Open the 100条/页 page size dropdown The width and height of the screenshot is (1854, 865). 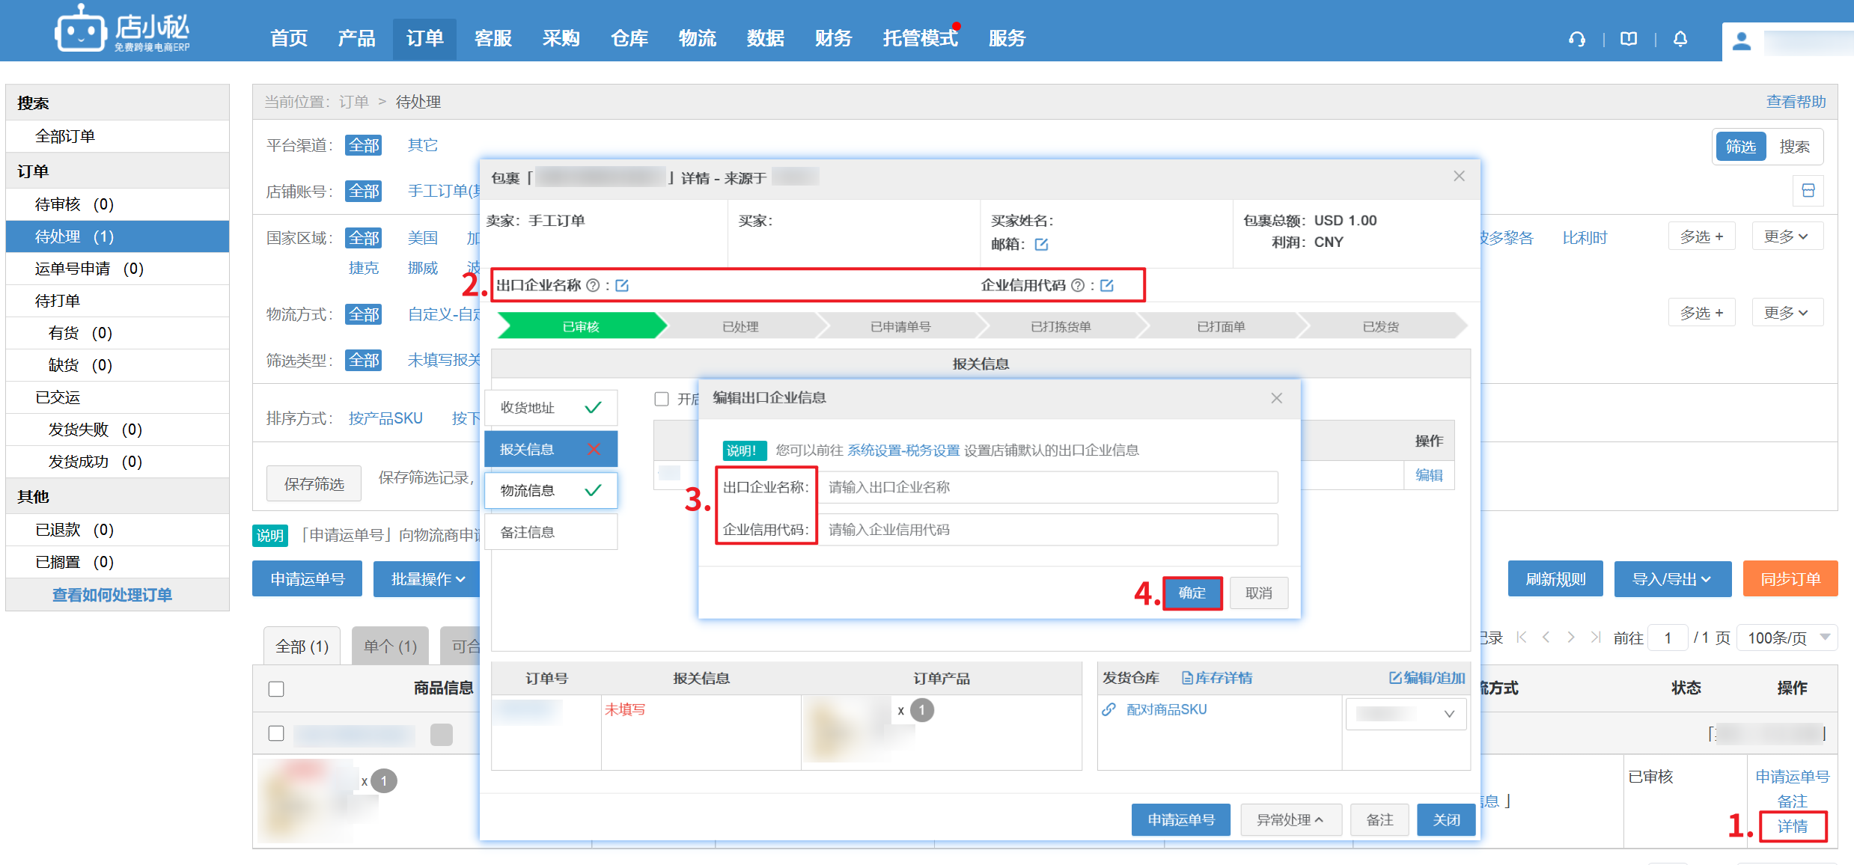[1786, 638]
